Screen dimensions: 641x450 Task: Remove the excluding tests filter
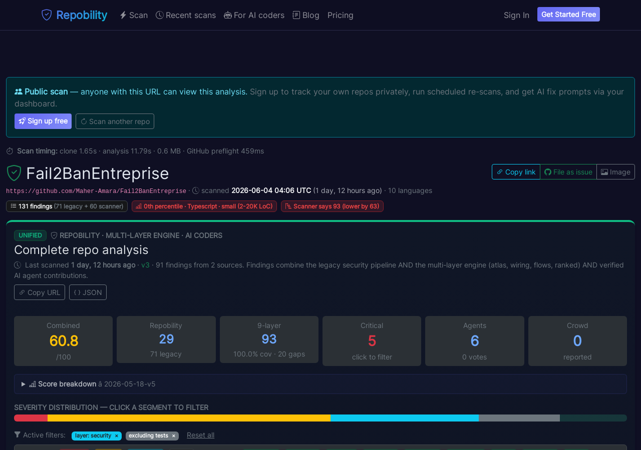point(174,436)
